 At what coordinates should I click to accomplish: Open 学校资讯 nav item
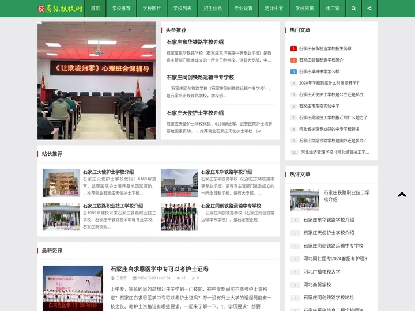pyautogui.click(x=305, y=9)
